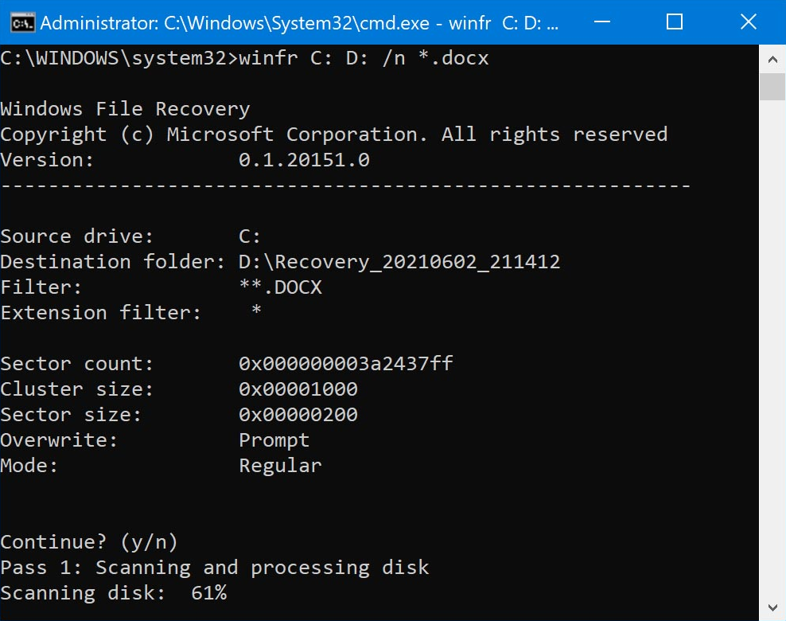Viewport: 786px width, 621px height.
Task: Click the cluster size value 0x00001000
Action: (298, 389)
